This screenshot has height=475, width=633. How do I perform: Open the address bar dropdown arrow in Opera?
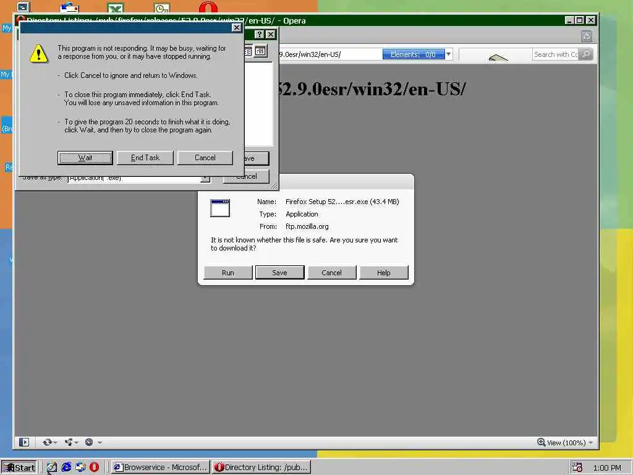pos(449,54)
